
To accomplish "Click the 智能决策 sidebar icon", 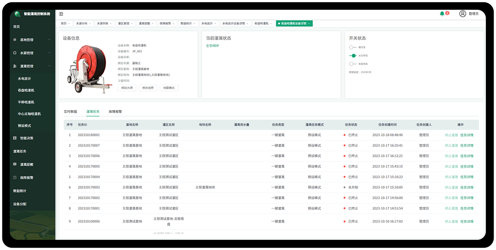I will tap(15, 138).
